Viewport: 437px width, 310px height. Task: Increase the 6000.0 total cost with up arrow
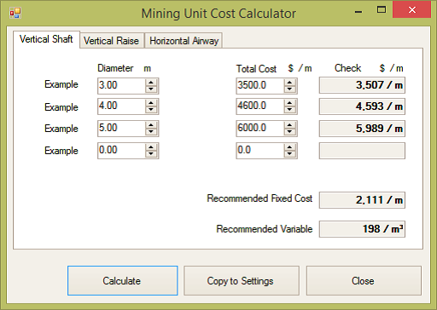[x=289, y=125]
